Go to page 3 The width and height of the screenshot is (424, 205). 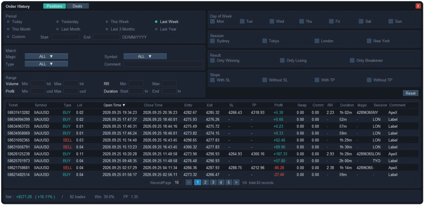213,182
